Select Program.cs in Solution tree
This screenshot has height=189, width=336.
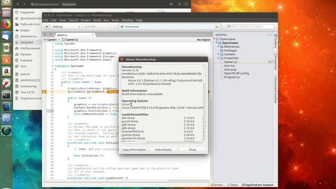[x=232, y=77]
